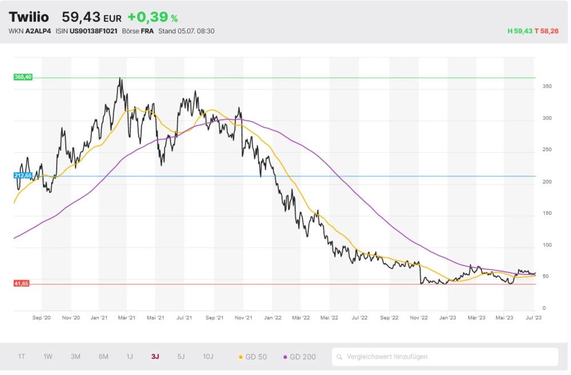Toggle the GD 200 moving average

(x=300, y=357)
